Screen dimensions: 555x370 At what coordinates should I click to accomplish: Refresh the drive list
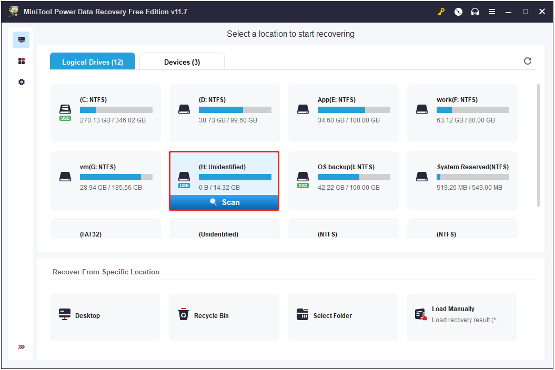(528, 61)
